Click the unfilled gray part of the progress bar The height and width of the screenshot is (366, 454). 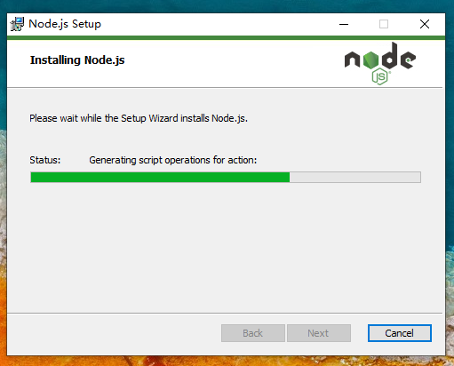coord(355,178)
